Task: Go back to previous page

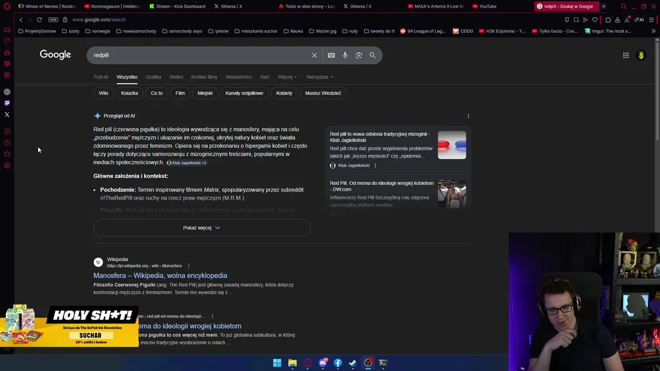Action: point(21,20)
